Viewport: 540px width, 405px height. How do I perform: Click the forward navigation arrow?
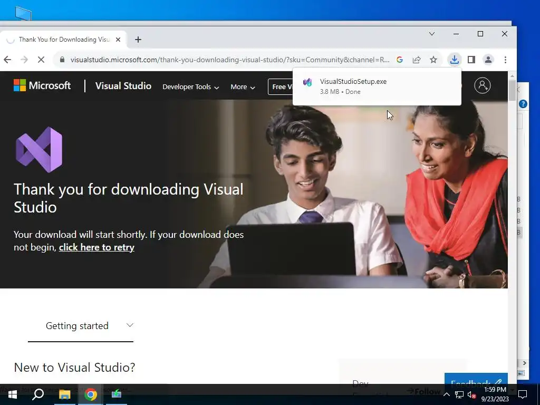click(24, 60)
